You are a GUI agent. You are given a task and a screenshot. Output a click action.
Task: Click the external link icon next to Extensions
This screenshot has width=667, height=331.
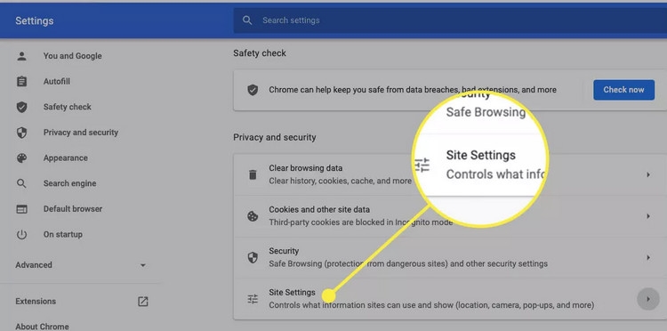click(143, 302)
